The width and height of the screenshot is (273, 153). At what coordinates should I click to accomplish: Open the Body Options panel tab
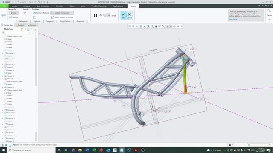65,21
